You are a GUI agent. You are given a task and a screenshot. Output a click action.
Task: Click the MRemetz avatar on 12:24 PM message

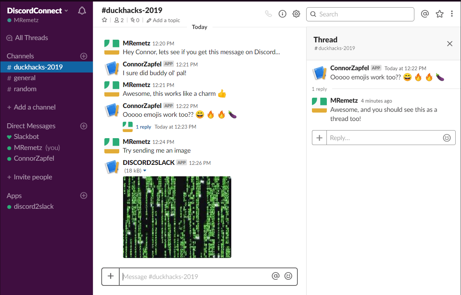click(x=112, y=145)
